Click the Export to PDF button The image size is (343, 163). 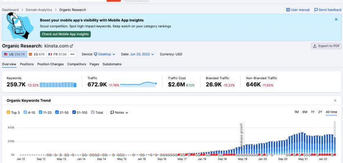[326, 46]
